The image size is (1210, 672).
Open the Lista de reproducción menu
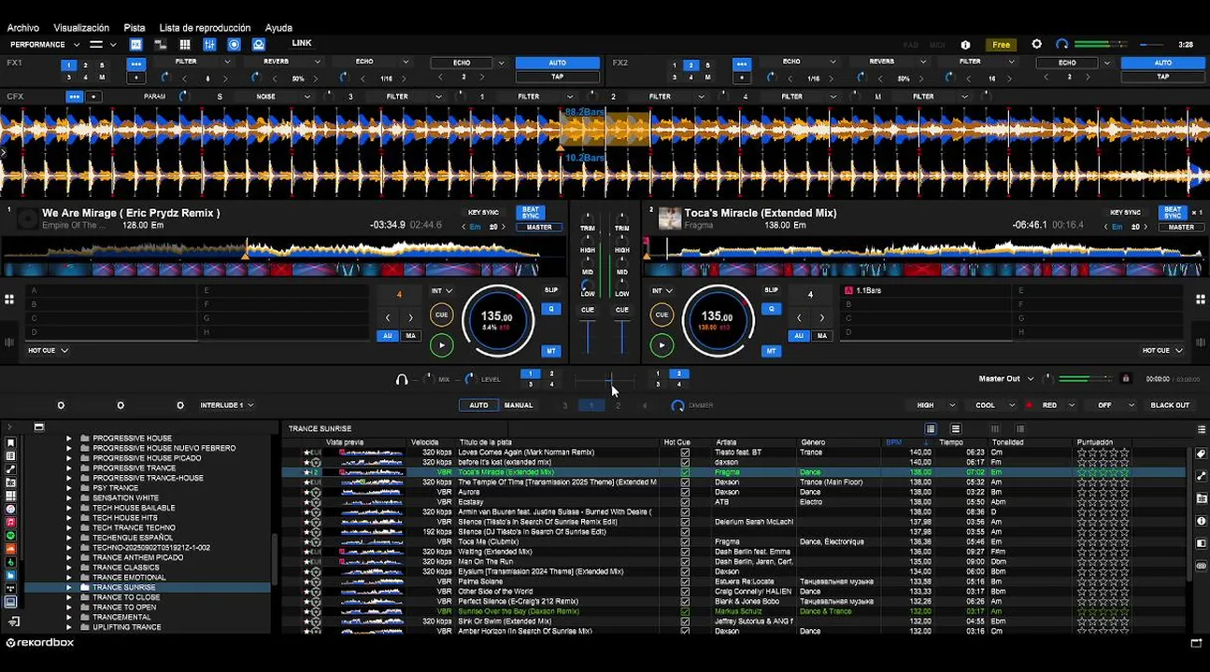[205, 28]
